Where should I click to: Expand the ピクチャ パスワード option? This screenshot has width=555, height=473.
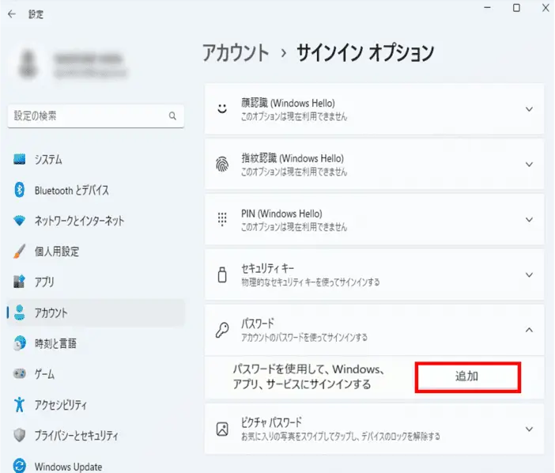click(529, 429)
